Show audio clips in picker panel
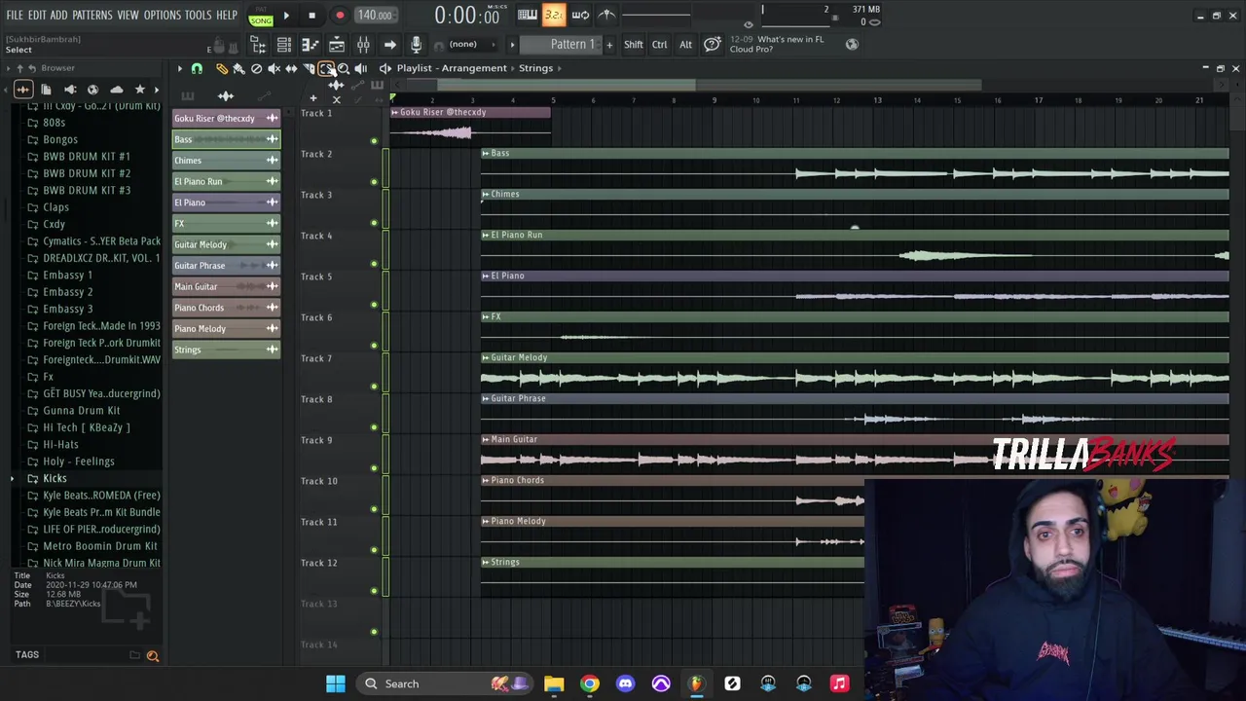This screenshot has height=701, width=1246. click(x=225, y=95)
